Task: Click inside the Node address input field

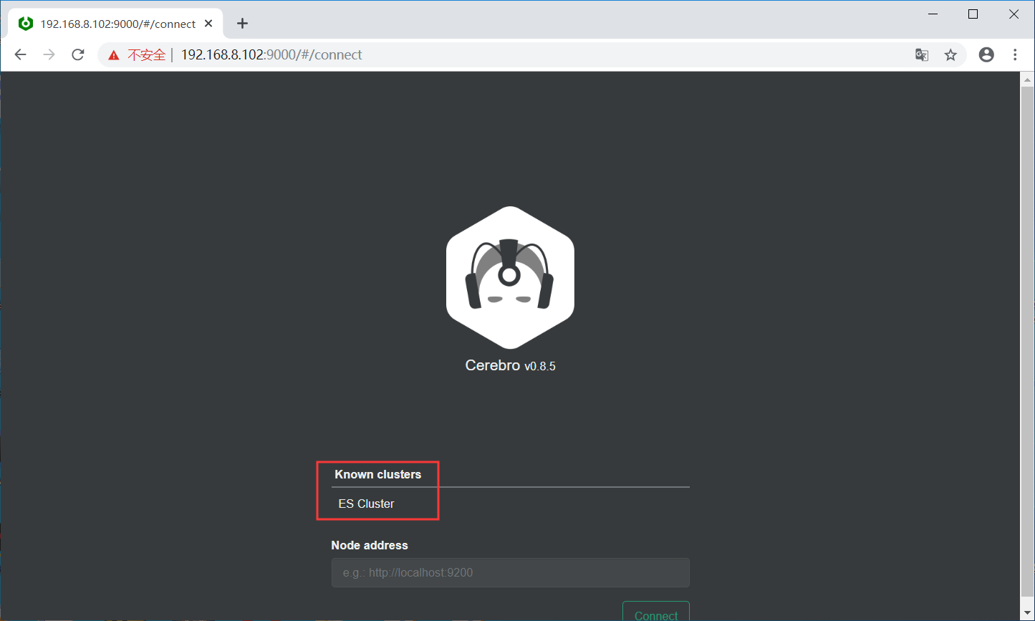Action: click(x=510, y=572)
